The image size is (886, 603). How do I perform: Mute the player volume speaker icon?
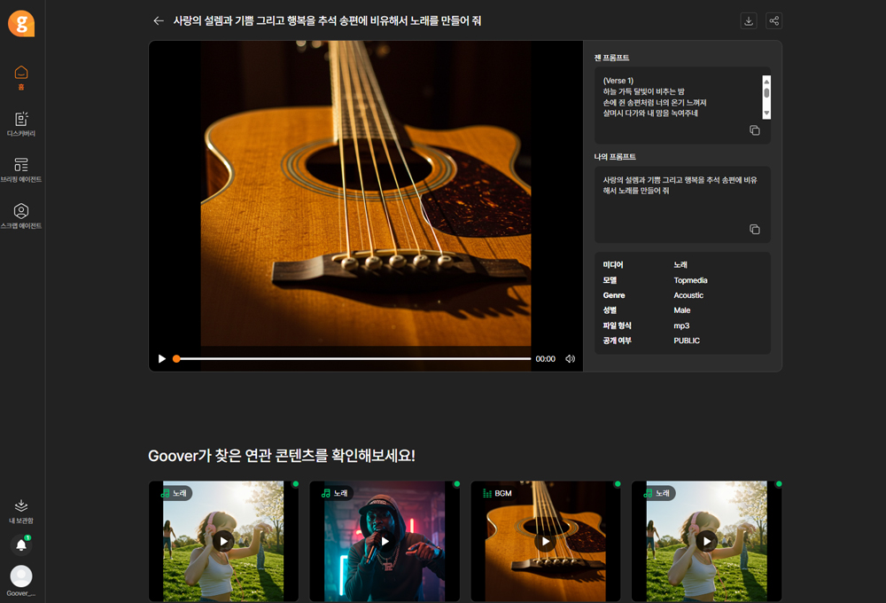(570, 359)
